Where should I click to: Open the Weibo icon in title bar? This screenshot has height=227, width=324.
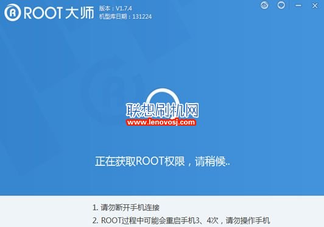(x=264, y=5)
